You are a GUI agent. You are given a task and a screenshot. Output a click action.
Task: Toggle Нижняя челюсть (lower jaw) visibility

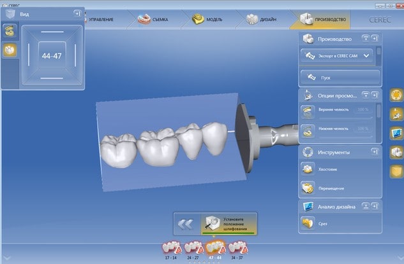click(308, 130)
